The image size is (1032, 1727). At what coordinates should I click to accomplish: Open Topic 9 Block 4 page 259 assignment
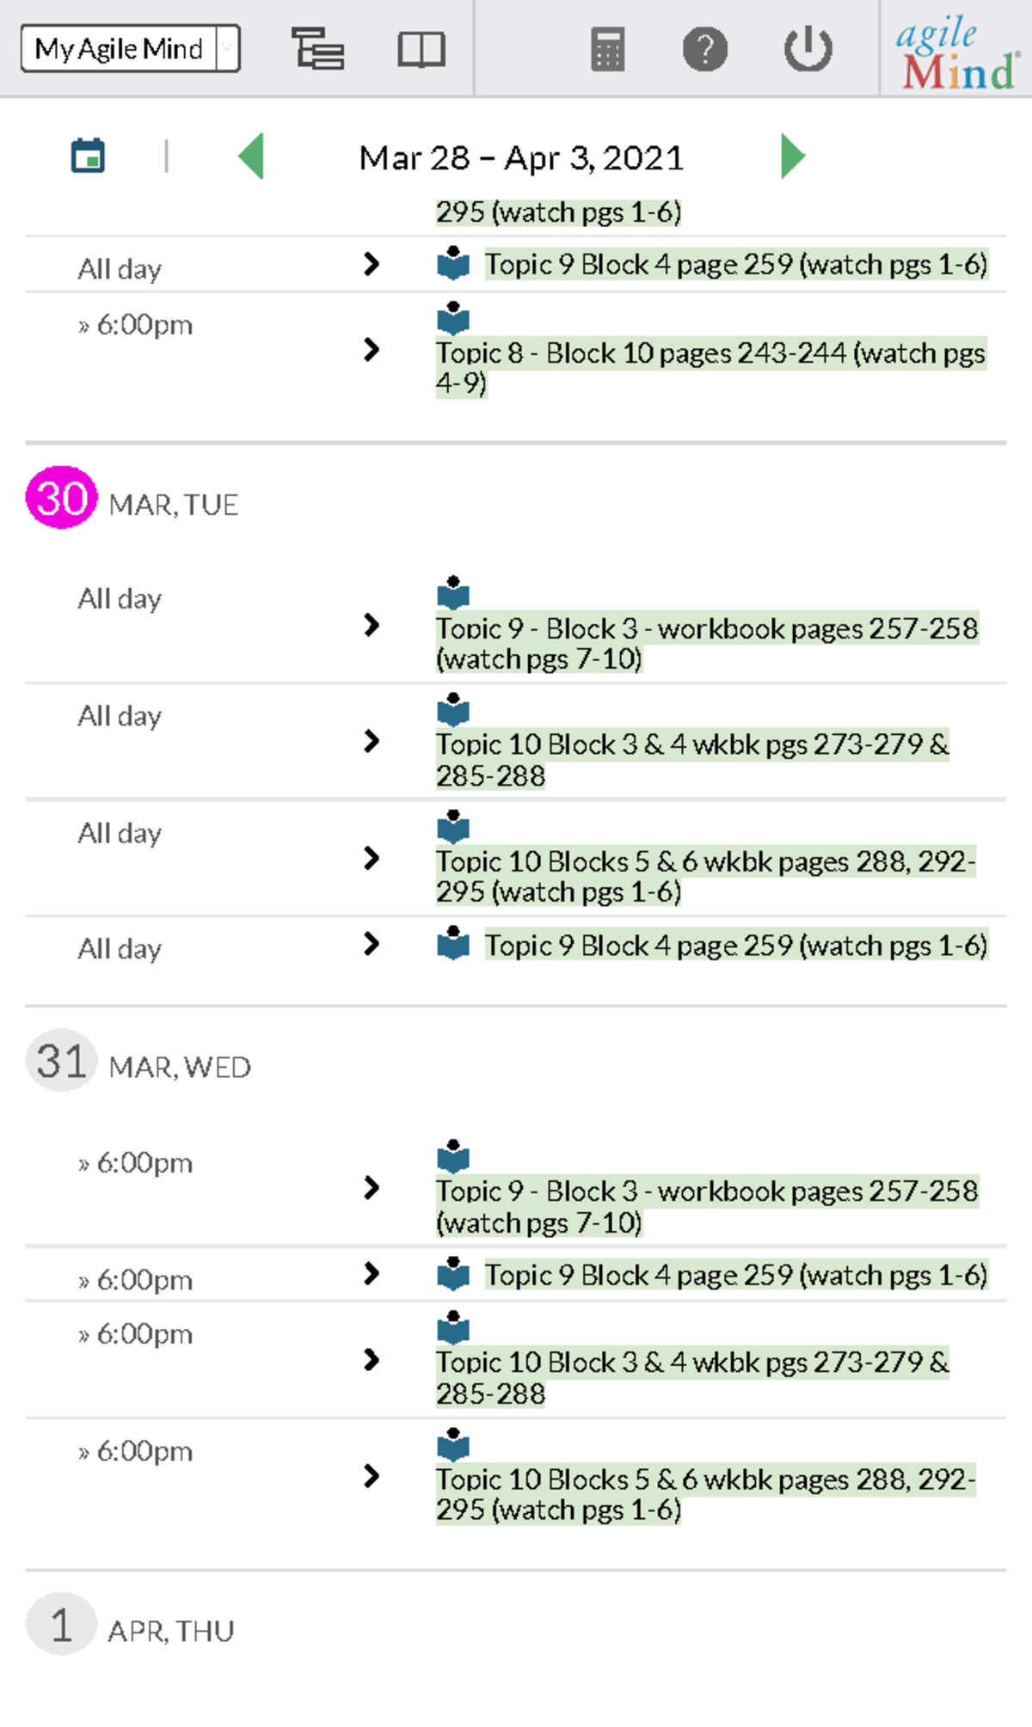[735, 264]
